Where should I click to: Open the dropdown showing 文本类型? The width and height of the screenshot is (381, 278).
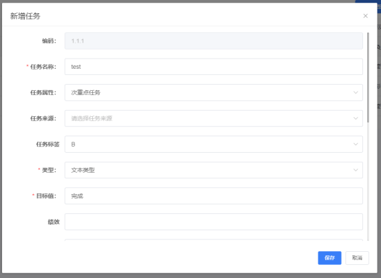[x=214, y=170]
